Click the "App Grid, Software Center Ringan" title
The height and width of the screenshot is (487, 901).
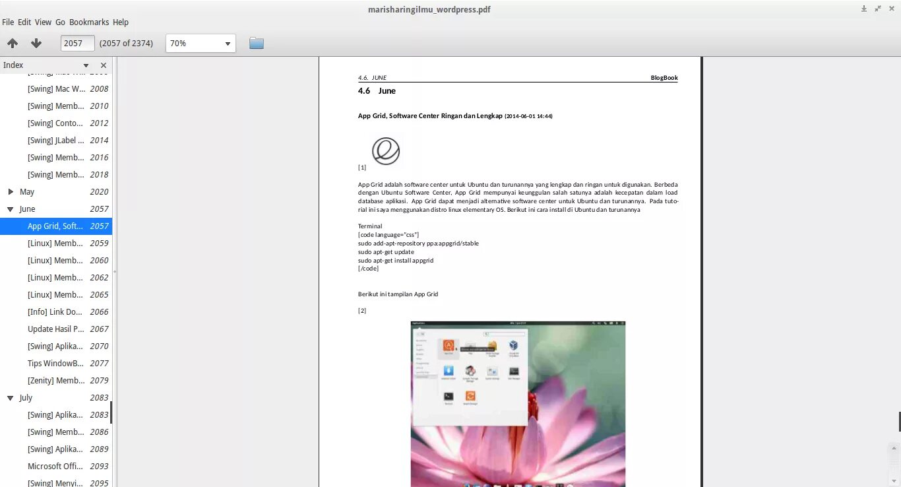coord(430,116)
